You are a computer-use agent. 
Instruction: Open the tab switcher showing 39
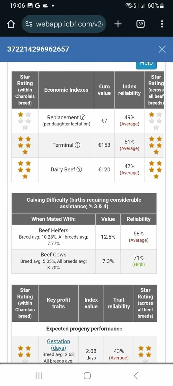click(x=140, y=24)
